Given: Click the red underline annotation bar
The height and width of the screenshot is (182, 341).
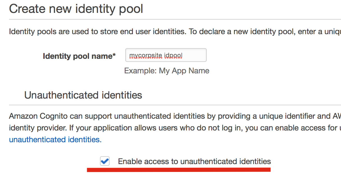Looking at the screenshot, I should (179, 170).
